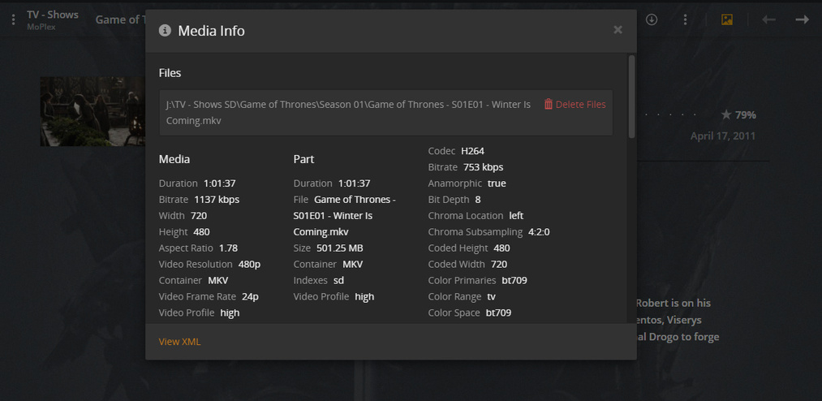The image size is (822, 401).
Task: Close the Media Info dialog
Action: click(x=618, y=30)
